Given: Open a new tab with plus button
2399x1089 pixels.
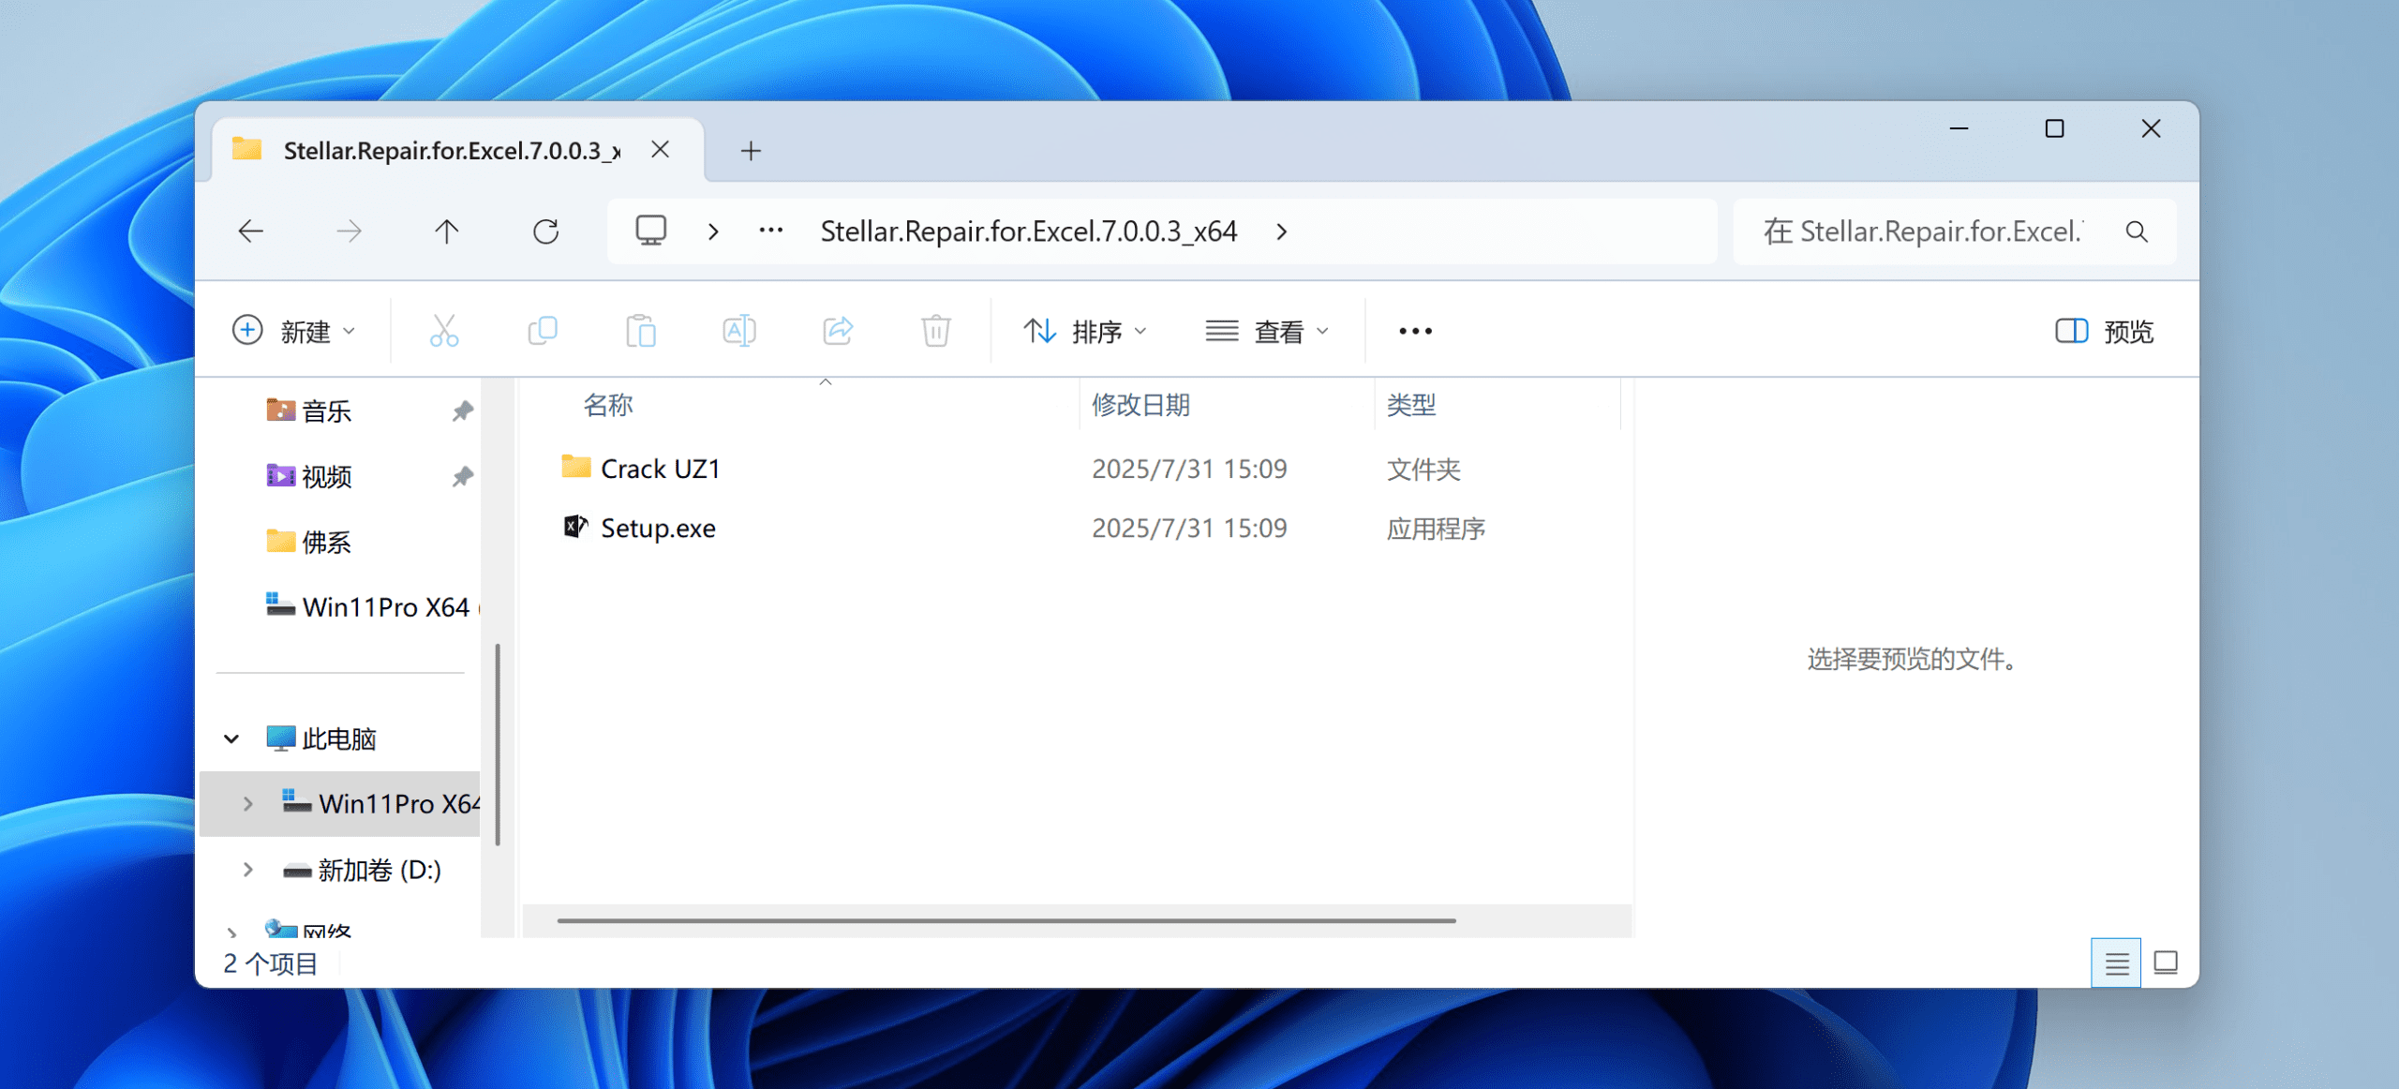Looking at the screenshot, I should coord(751,151).
